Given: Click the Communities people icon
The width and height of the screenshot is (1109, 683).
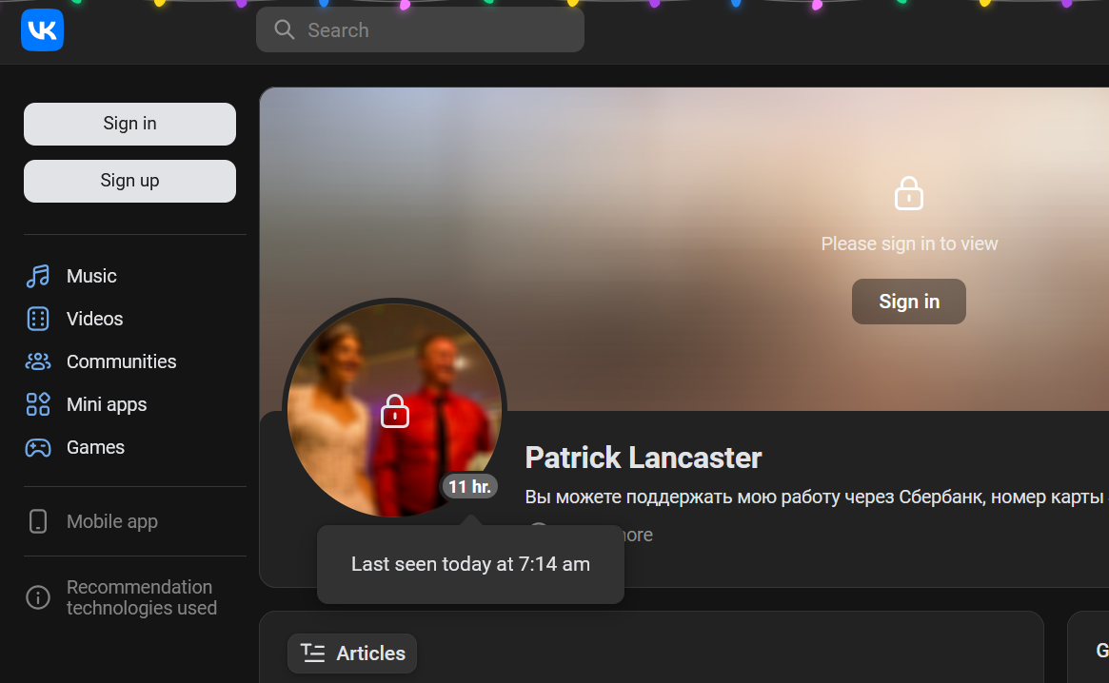Looking at the screenshot, I should click(38, 362).
